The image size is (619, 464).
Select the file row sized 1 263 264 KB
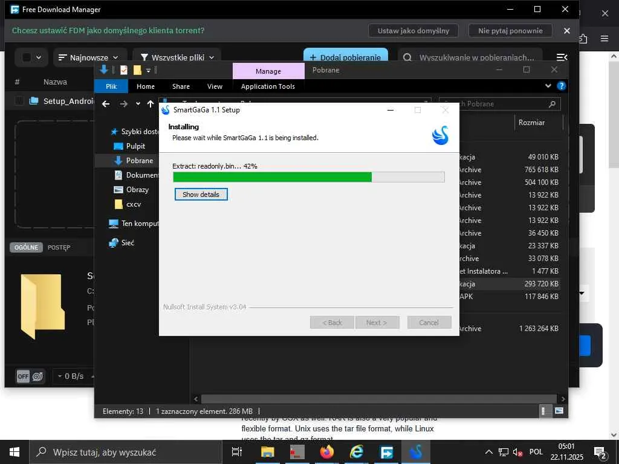(x=509, y=328)
